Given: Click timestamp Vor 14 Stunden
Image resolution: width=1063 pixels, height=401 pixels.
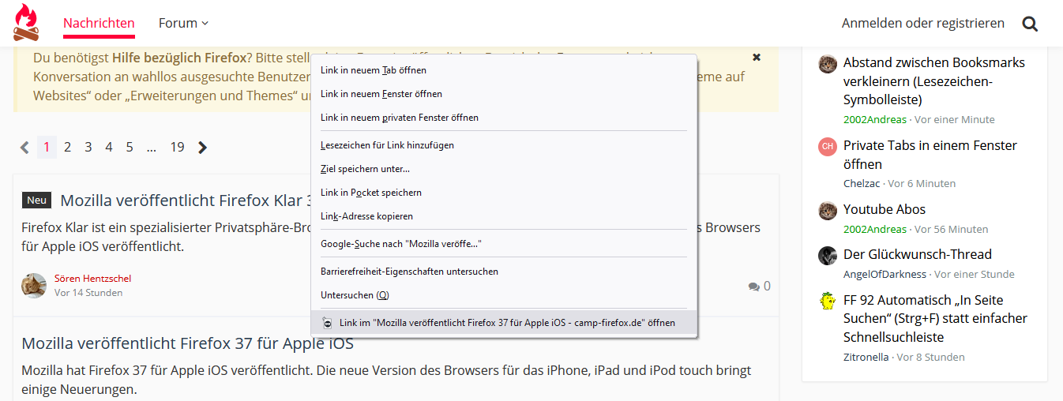Looking at the screenshot, I should pos(88,292).
